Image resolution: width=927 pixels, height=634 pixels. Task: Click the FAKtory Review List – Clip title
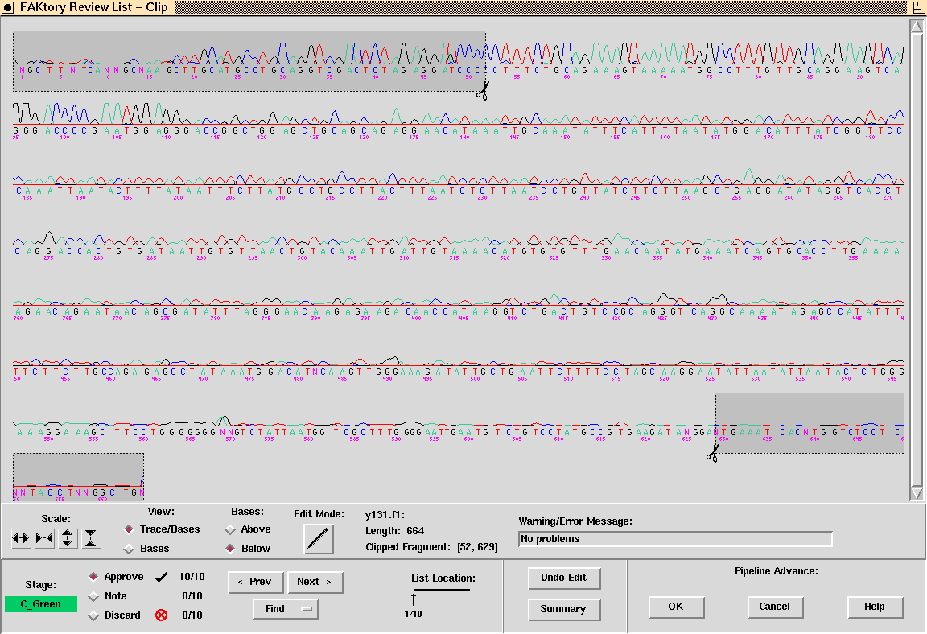tap(94, 7)
